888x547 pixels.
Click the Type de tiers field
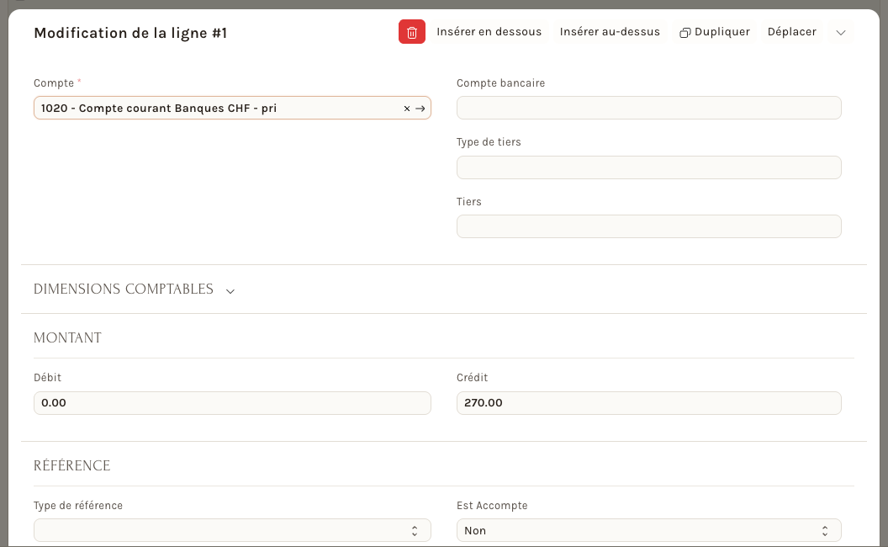point(649,167)
